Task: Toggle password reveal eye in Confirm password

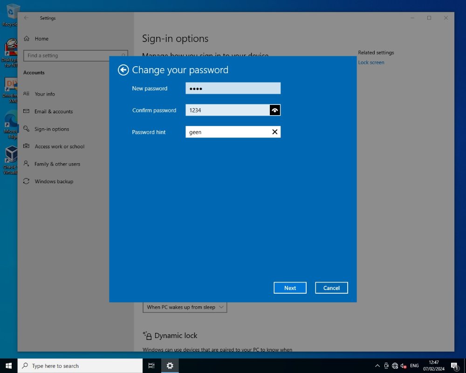Action: [275, 110]
